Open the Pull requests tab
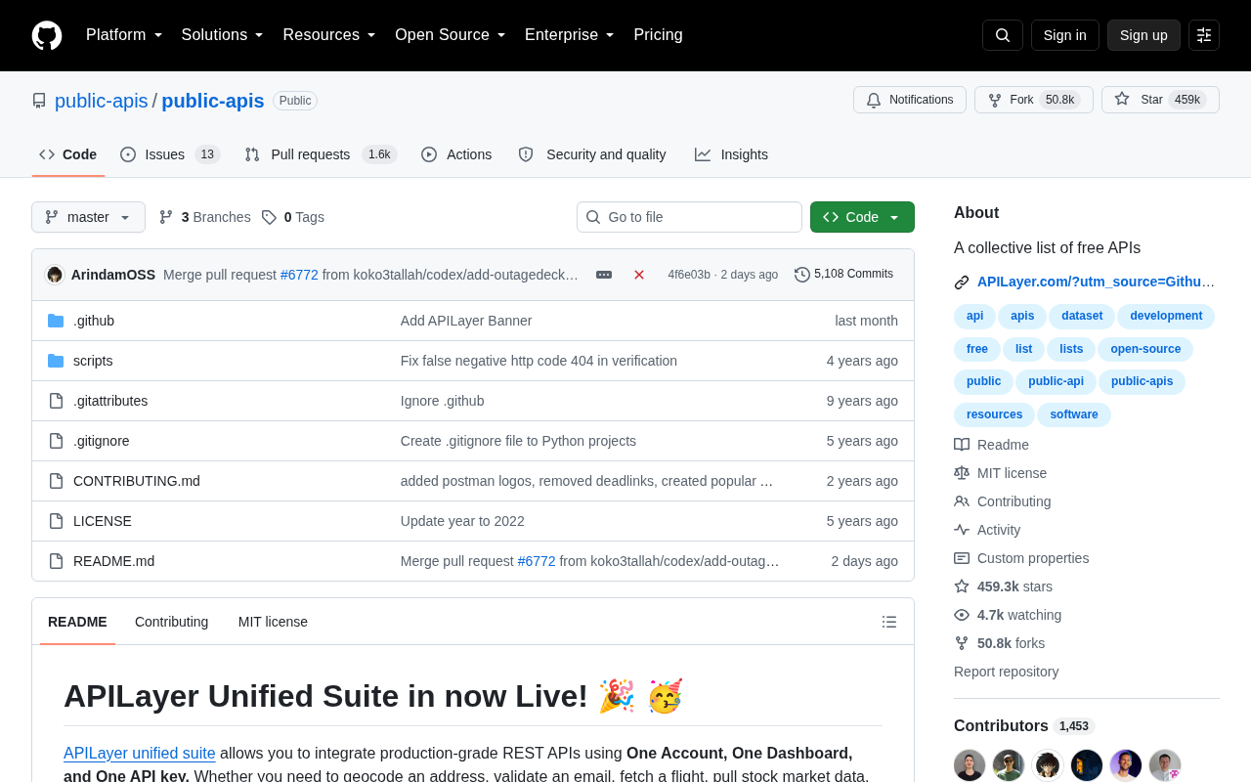The width and height of the screenshot is (1251, 782). pyautogui.click(x=321, y=154)
